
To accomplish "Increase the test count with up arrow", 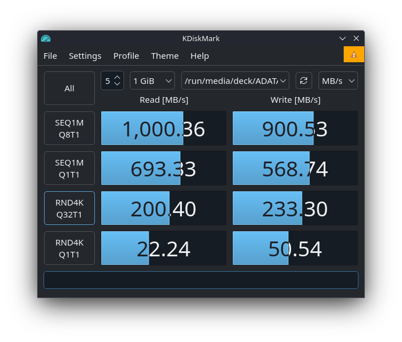I will tap(117, 77).
